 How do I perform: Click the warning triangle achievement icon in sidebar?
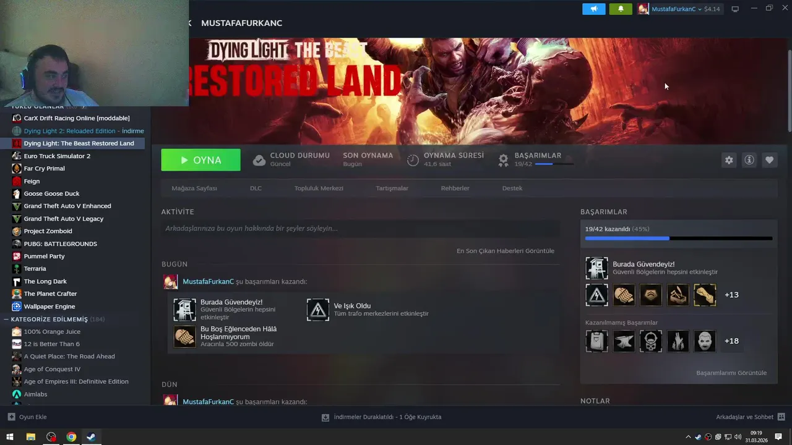597,295
